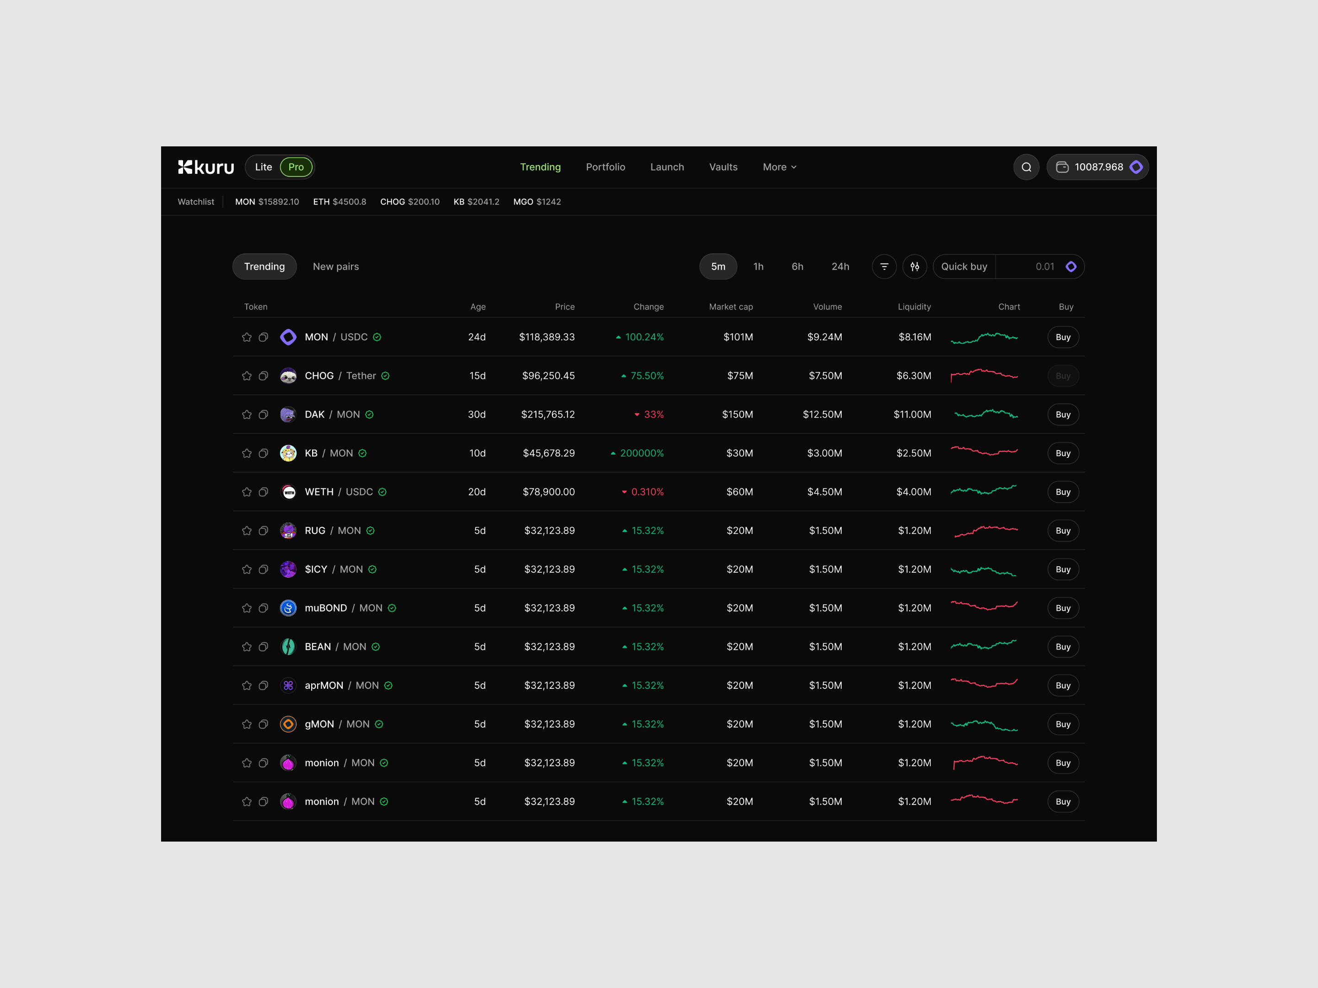Switch to Lite mode
The height and width of the screenshot is (988, 1318).
(263, 167)
